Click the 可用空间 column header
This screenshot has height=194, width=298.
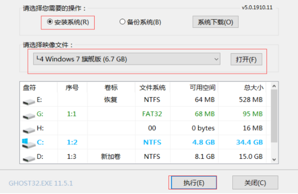pyautogui.click(x=202, y=88)
